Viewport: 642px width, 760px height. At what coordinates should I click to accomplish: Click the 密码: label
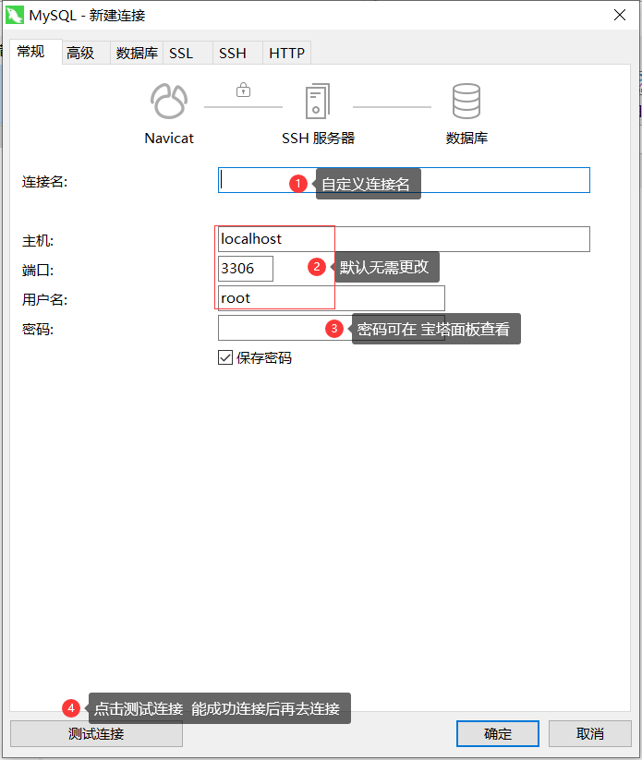tap(38, 330)
